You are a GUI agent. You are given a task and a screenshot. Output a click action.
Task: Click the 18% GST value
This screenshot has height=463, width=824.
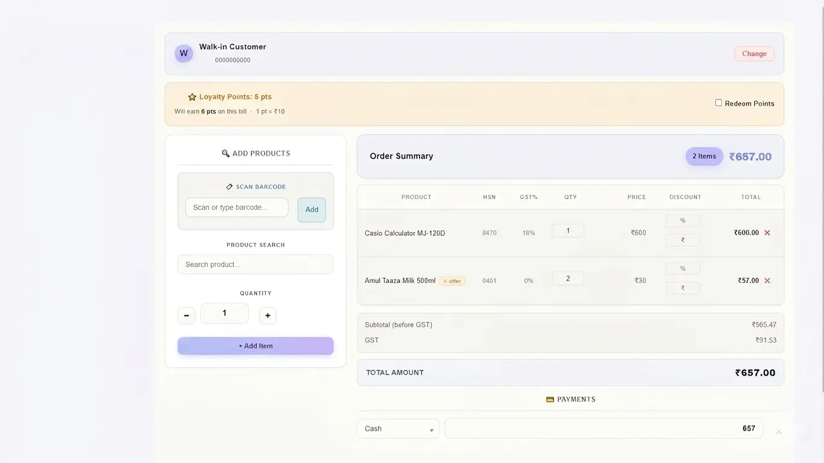coord(529,233)
